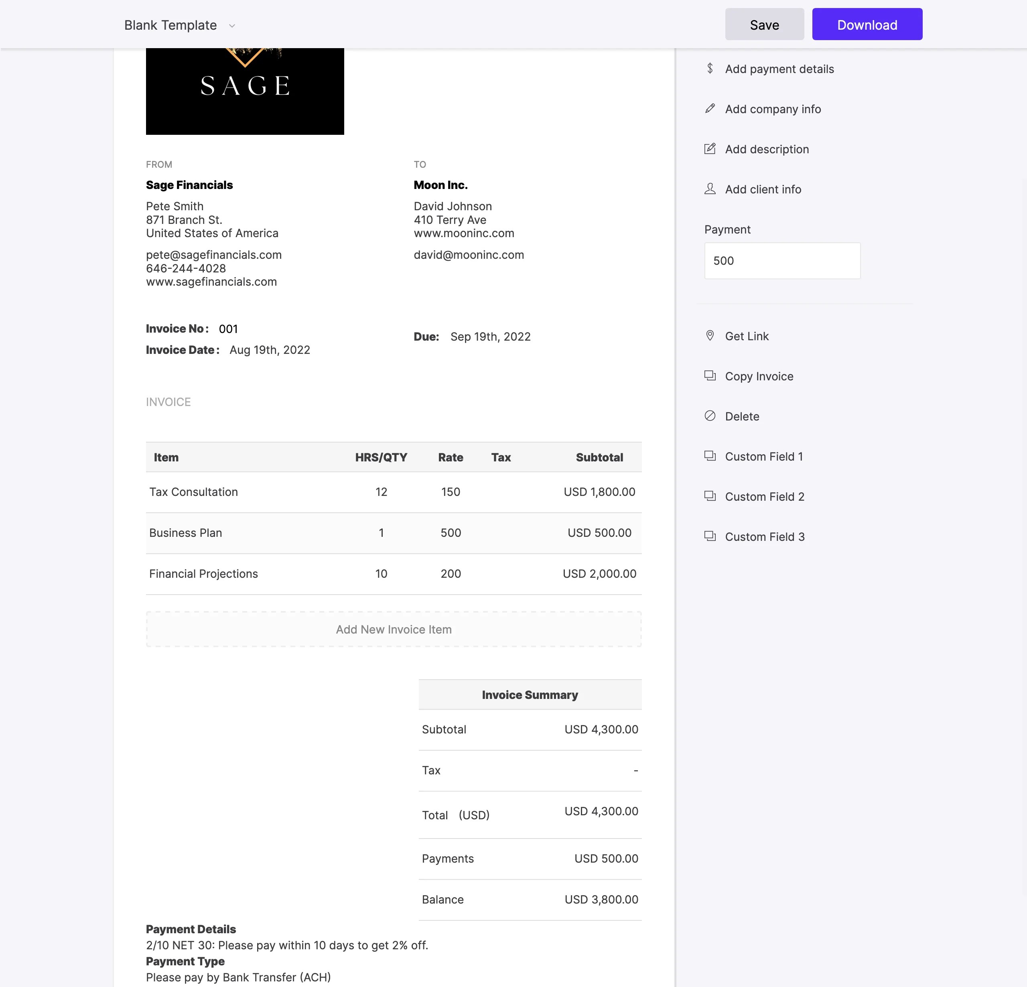Click the Custom Field 1 icon
Screen dimensions: 1027x987
point(709,456)
